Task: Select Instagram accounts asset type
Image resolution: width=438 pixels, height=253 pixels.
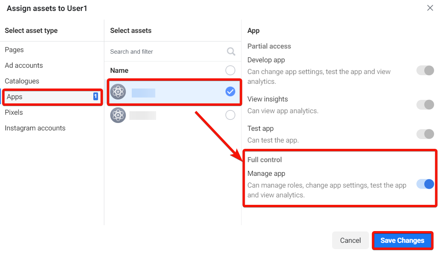Action: 35,128
